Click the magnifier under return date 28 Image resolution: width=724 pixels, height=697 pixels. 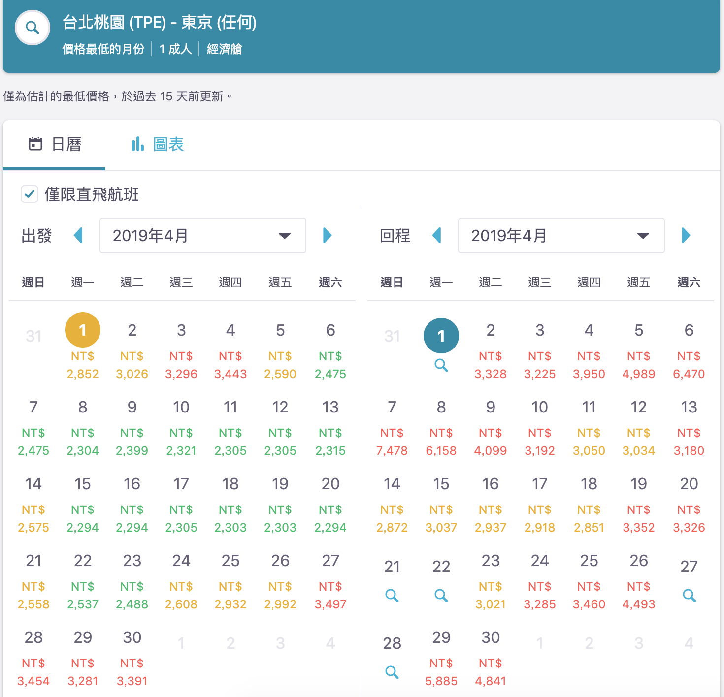coord(392,672)
